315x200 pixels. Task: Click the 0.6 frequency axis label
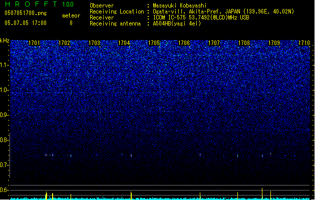(x=4, y=190)
